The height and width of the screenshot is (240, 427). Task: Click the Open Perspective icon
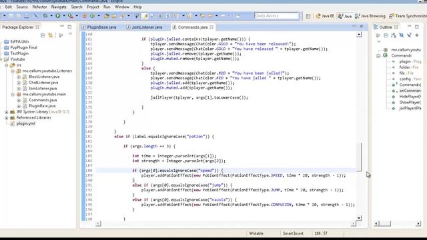click(x=308, y=16)
